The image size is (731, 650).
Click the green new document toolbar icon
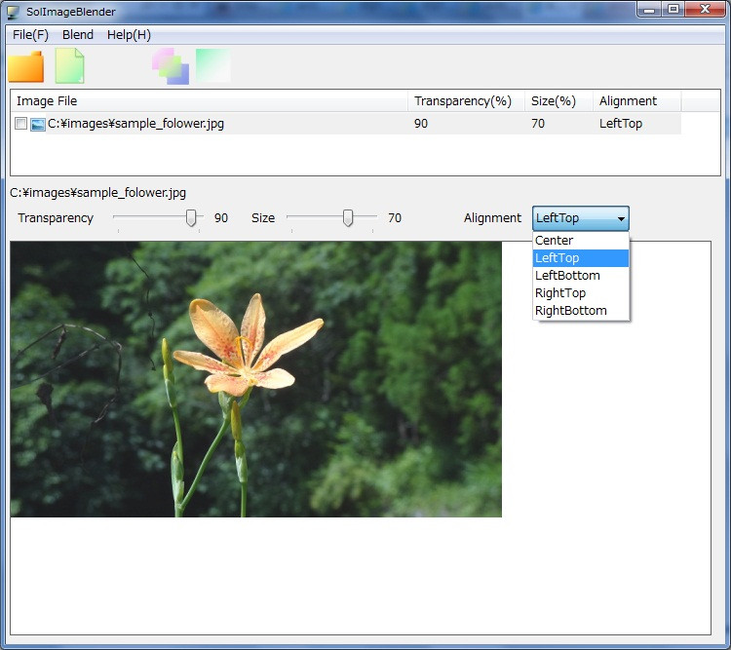coord(70,65)
